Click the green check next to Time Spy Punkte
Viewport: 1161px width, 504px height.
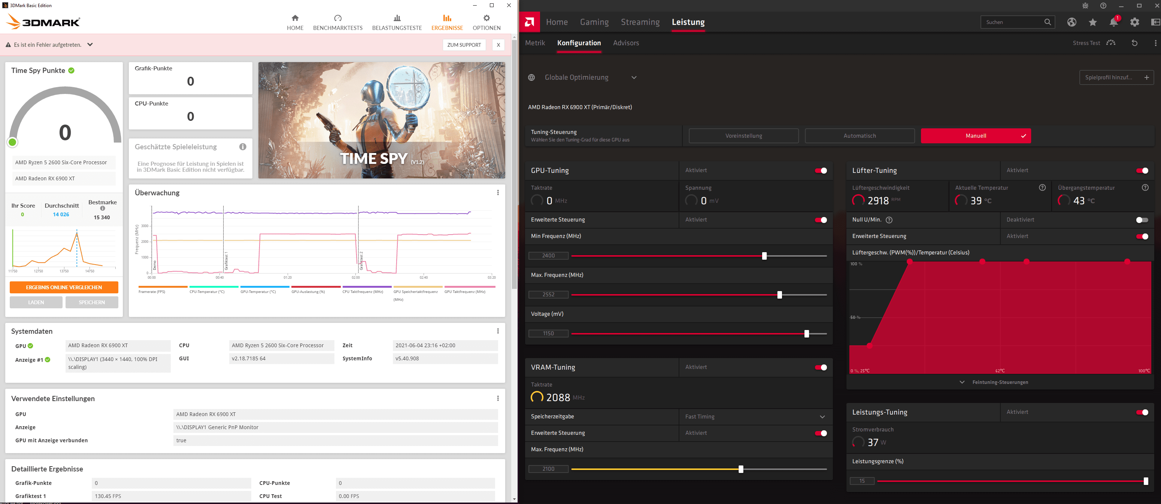pos(71,71)
